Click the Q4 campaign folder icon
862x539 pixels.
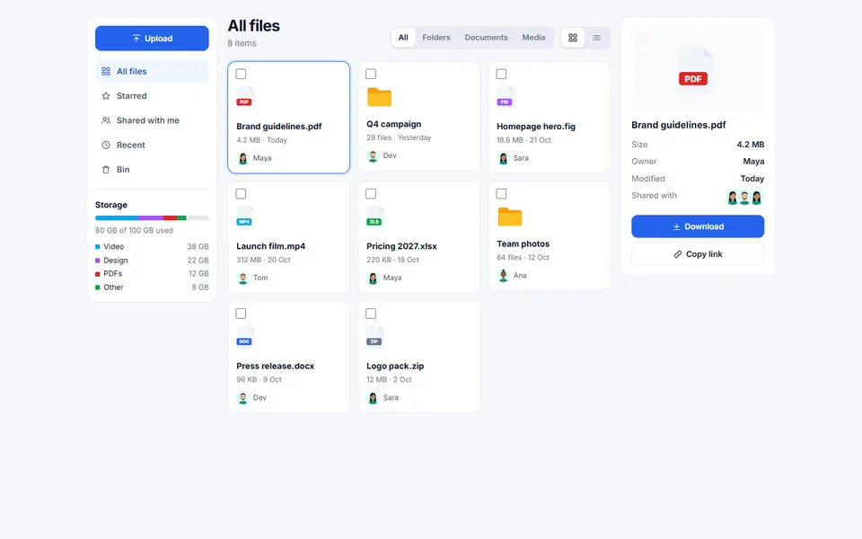(x=379, y=97)
